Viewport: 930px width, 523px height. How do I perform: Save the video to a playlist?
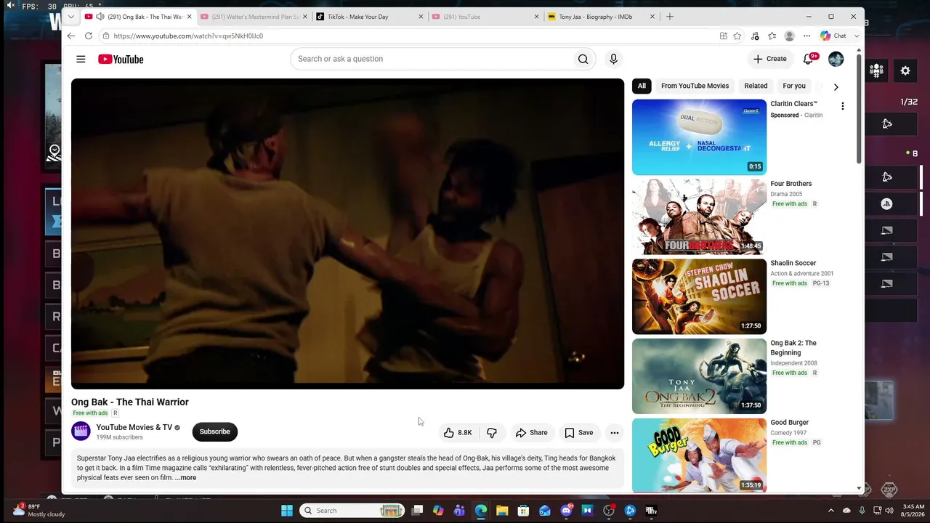tap(578, 433)
